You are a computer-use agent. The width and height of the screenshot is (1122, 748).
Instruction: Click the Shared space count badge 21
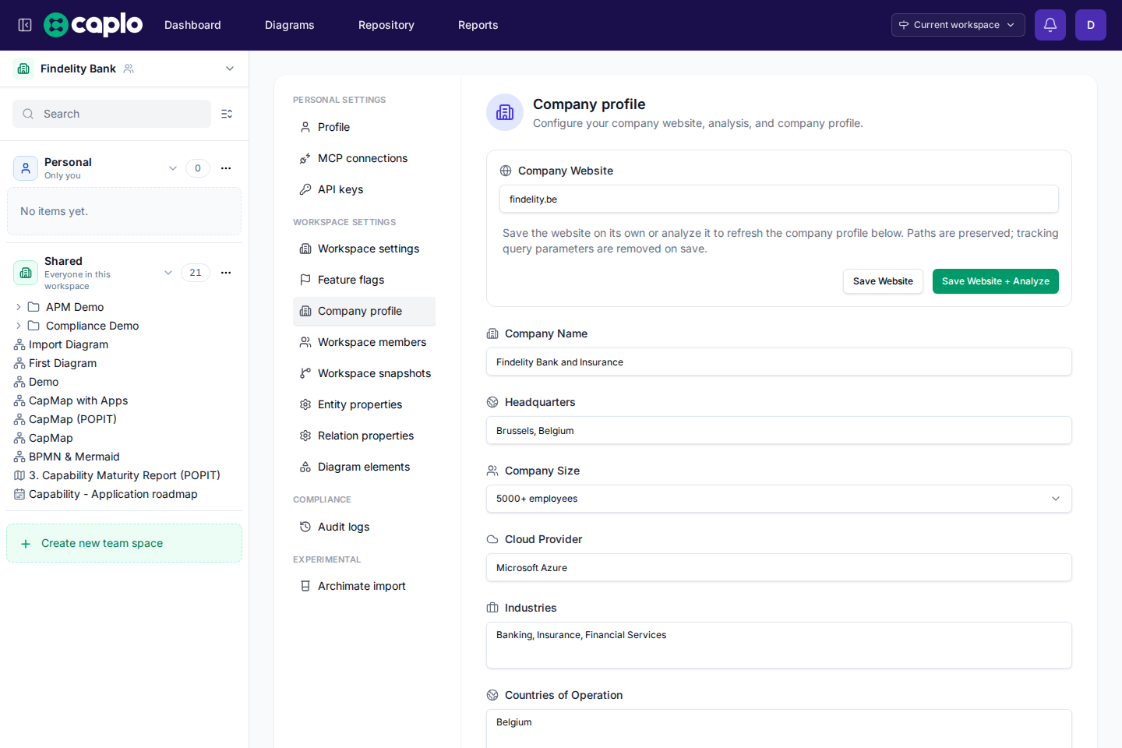(196, 273)
